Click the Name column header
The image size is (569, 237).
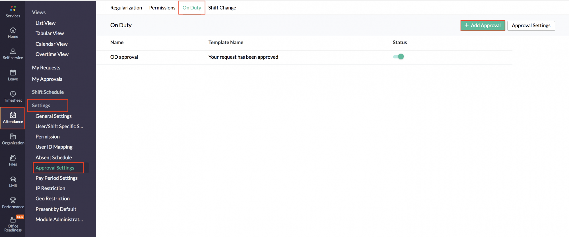[x=117, y=42]
